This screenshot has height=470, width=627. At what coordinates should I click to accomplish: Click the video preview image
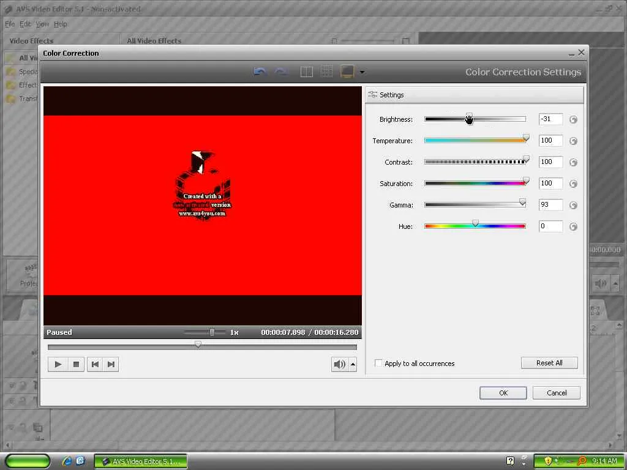202,206
